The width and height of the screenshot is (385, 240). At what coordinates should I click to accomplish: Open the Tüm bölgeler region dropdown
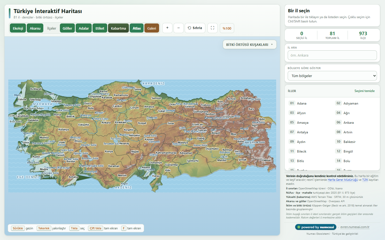[332, 76]
